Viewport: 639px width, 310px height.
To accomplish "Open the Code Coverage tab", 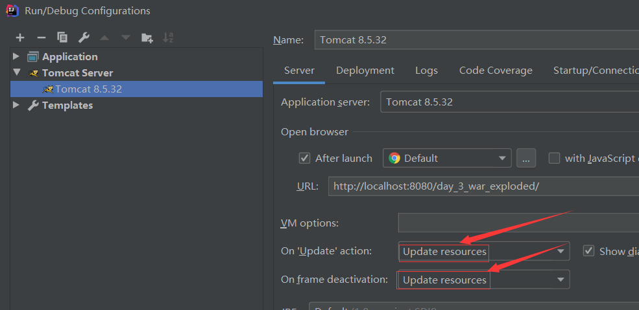I will pyautogui.click(x=496, y=71).
